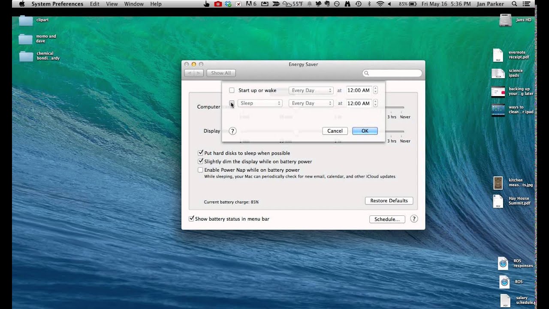Click the Schedule... button
Viewport: 549px width, 309px height.
click(x=387, y=219)
